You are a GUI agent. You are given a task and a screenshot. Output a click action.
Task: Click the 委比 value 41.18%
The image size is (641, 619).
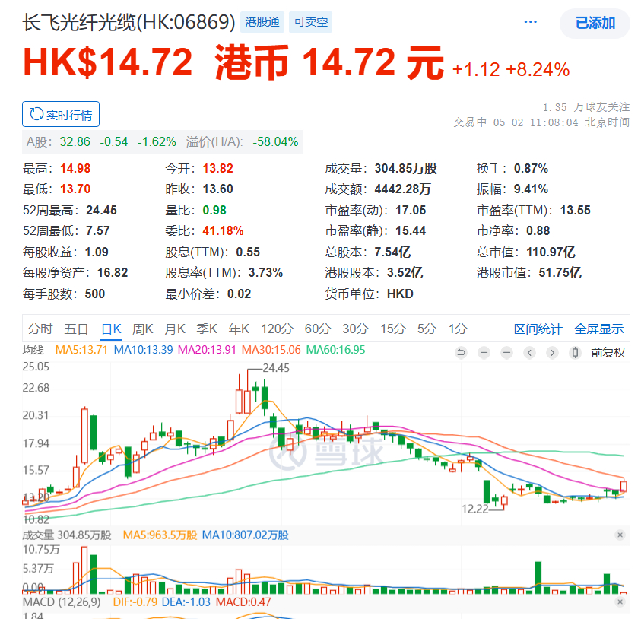point(224,230)
